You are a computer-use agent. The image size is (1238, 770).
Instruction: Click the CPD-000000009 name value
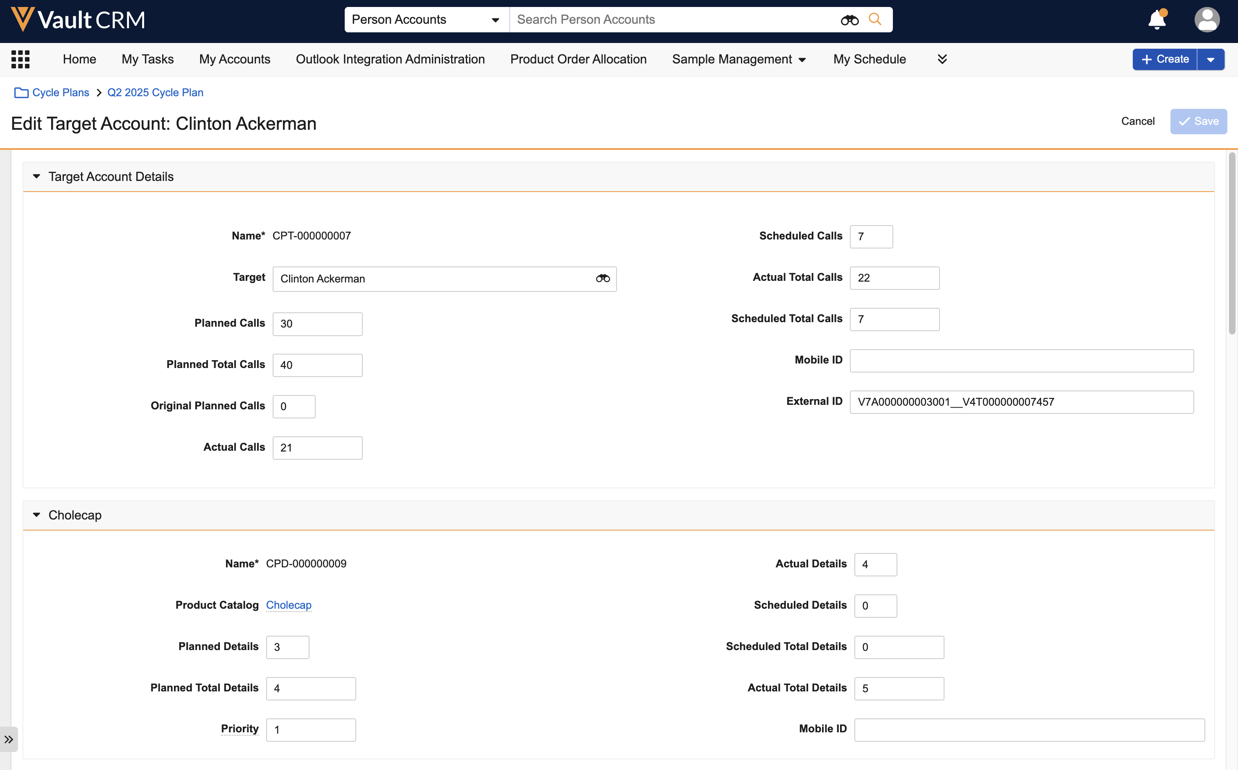click(x=306, y=564)
